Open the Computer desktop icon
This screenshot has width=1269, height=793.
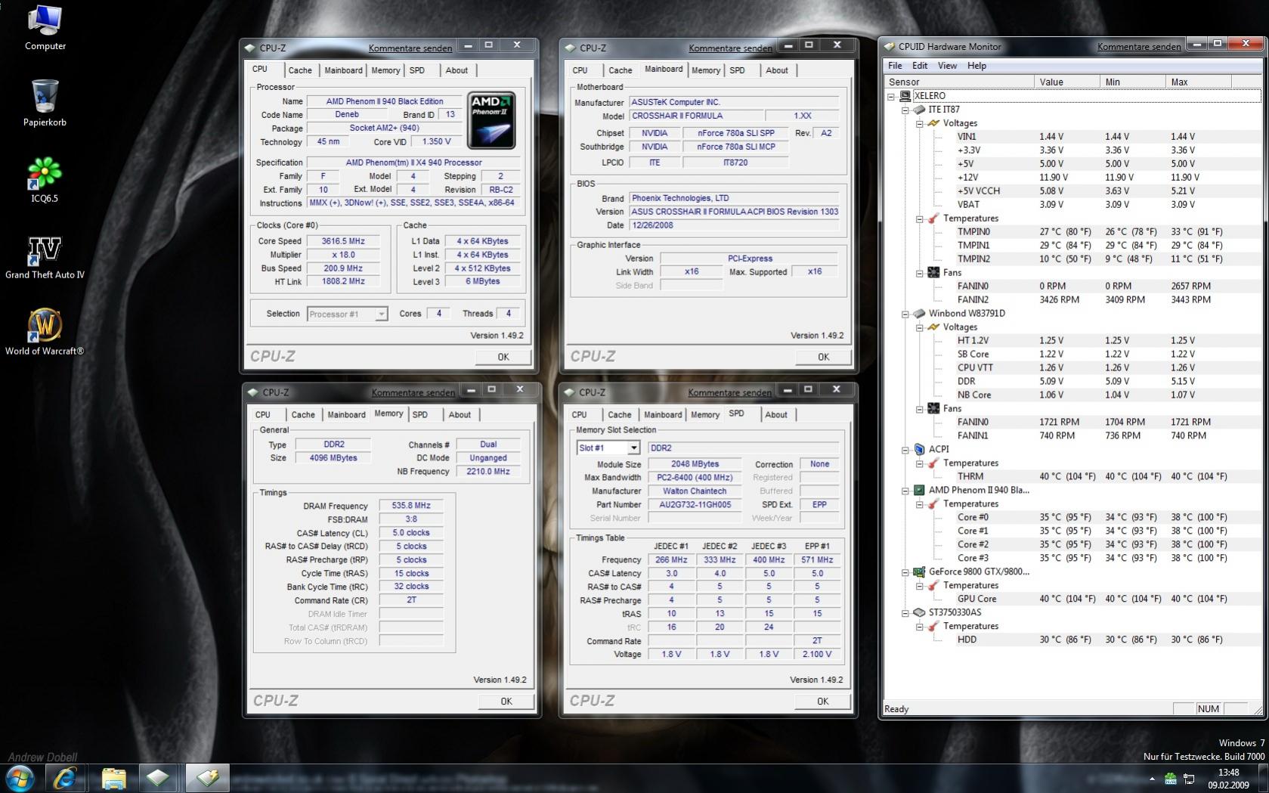(x=45, y=28)
